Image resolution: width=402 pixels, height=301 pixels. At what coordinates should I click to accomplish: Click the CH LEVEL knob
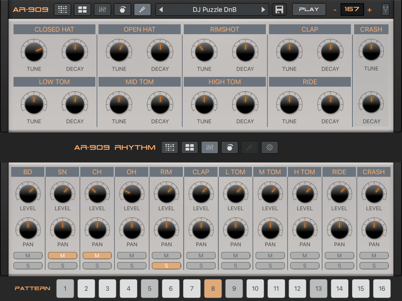(97, 193)
